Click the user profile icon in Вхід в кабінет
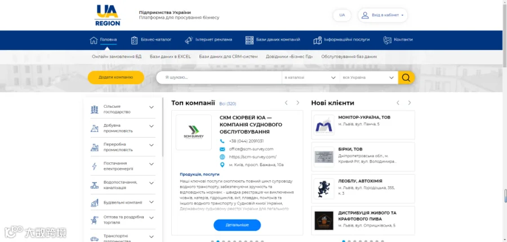This screenshot has height=242, width=507. coord(365,15)
